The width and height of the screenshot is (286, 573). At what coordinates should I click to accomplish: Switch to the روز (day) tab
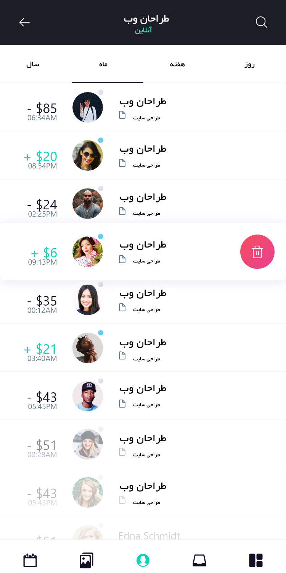250,64
